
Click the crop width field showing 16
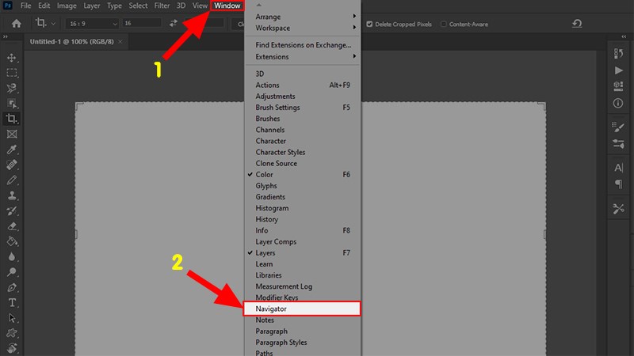coord(142,24)
